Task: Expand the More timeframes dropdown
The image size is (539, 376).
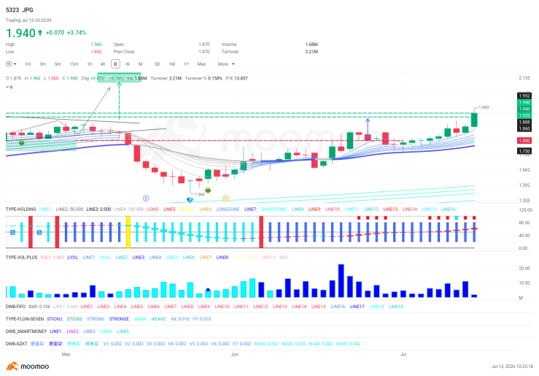Action: 226,64
